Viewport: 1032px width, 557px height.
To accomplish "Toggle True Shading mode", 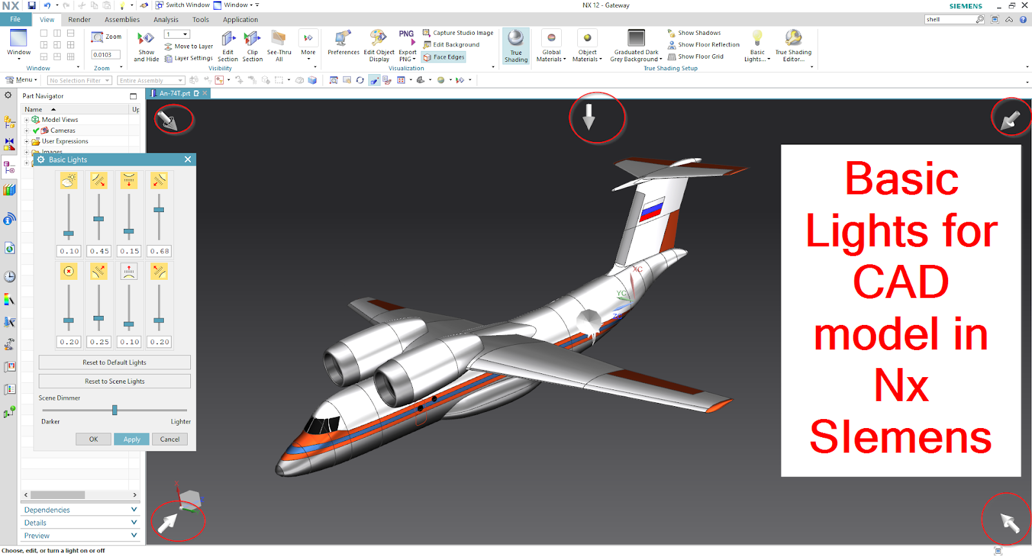I will pyautogui.click(x=516, y=46).
